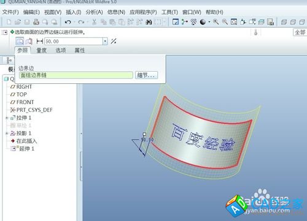Screen dimensions: 307x221
Task: Open the 工具(T) menu
Action: pos(169,12)
